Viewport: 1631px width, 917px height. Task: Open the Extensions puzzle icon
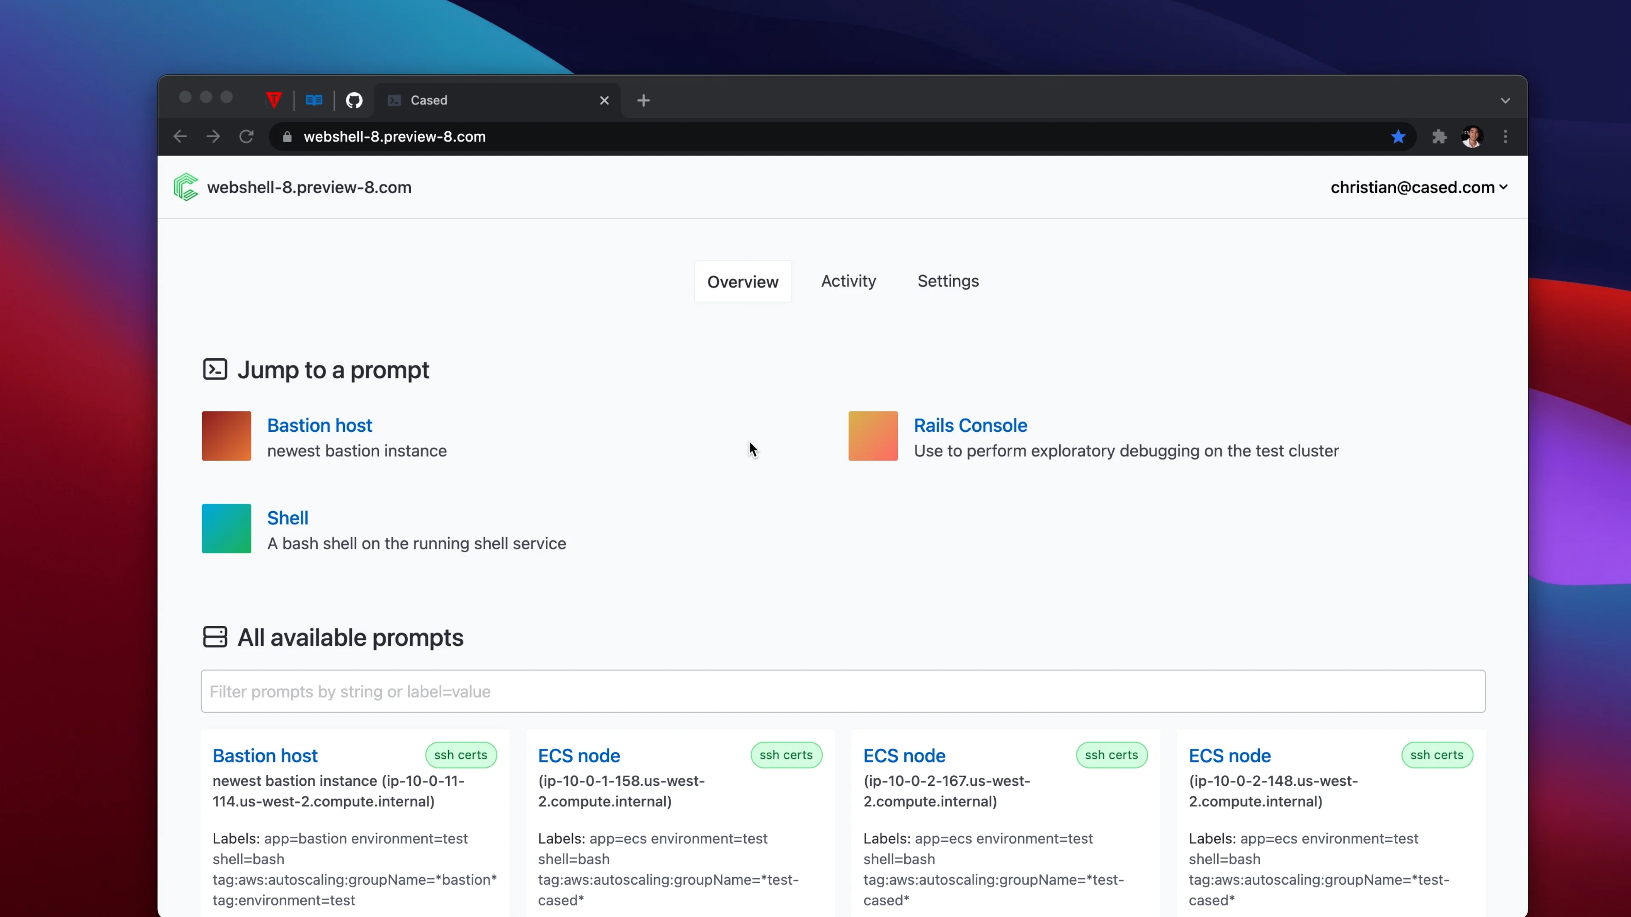(1439, 137)
